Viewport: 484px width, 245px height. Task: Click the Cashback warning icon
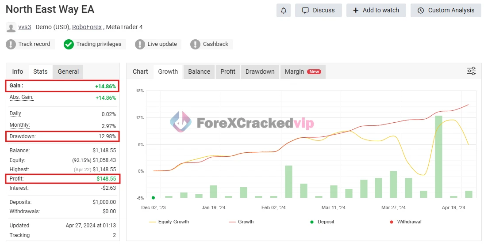[195, 44]
